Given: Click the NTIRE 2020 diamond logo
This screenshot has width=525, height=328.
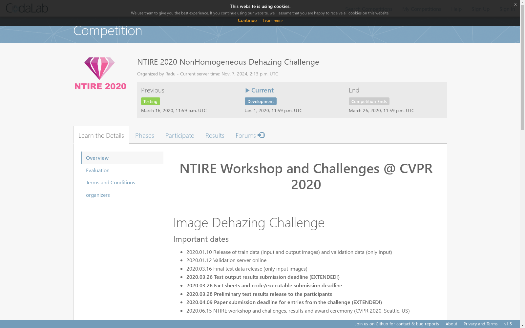Looking at the screenshot, I should point(100,73).
